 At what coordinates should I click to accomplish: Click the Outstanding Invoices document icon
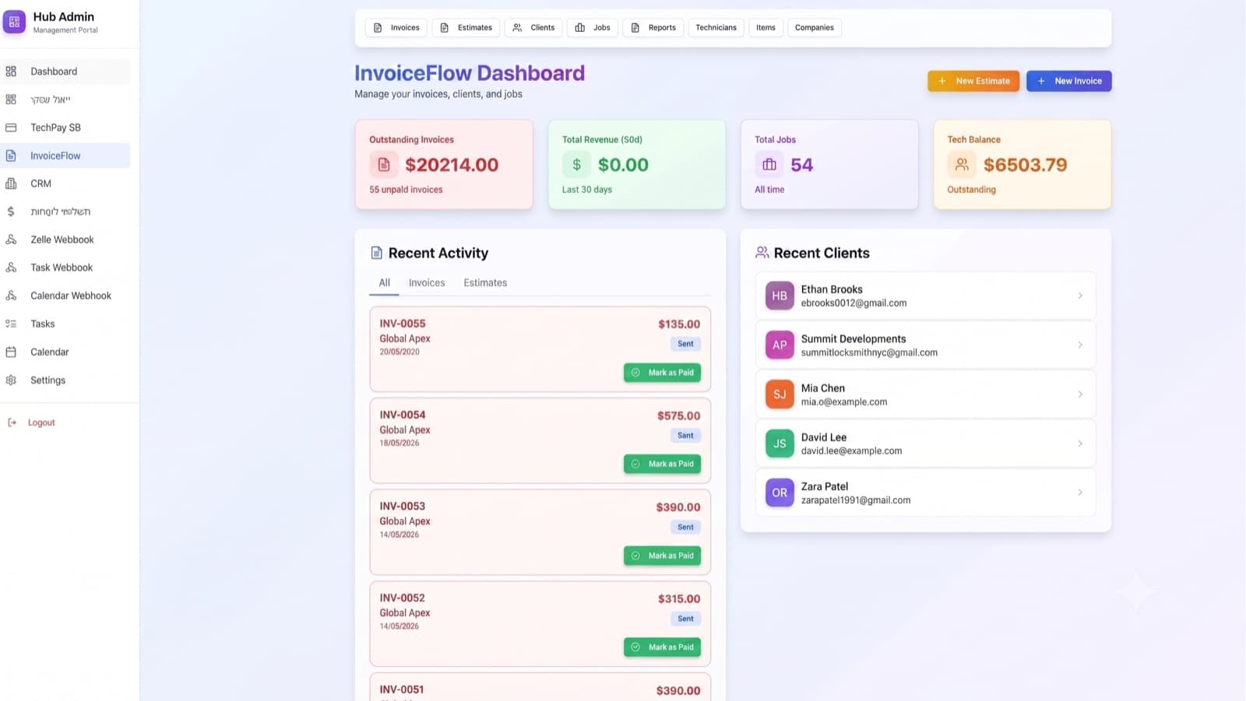(x=383, y=164)
